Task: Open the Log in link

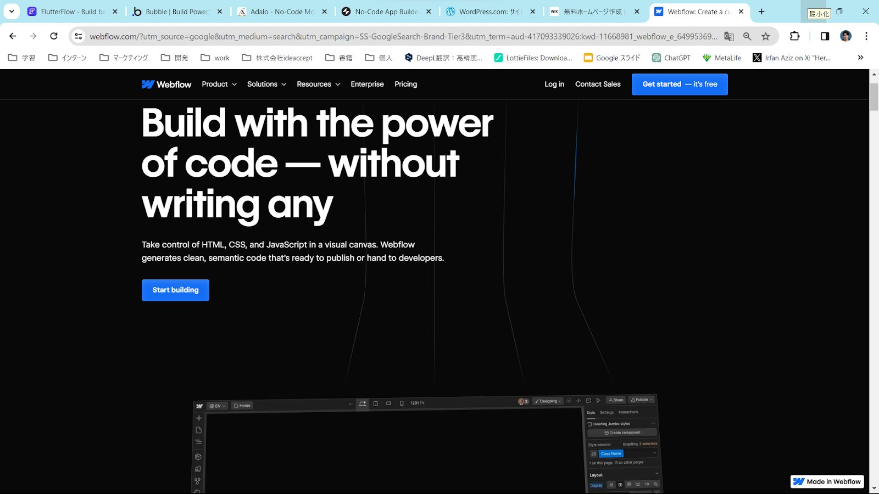Action: click(554, 84)
